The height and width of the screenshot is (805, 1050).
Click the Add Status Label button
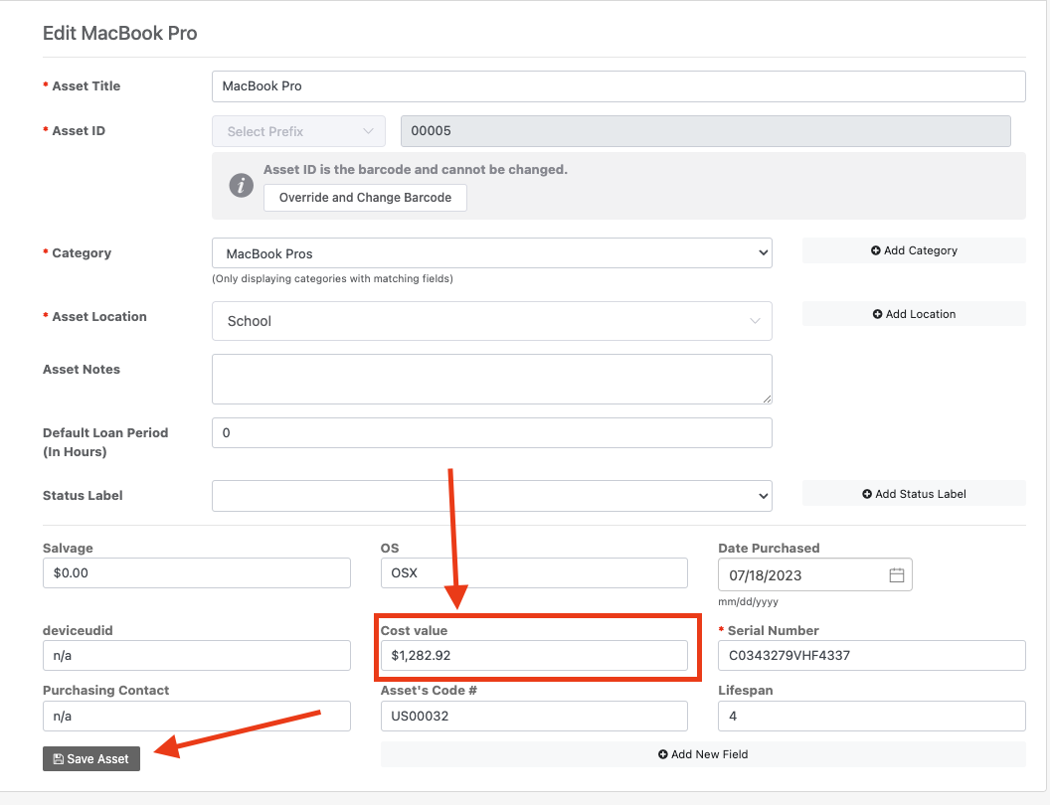click(x=914, y=494)
